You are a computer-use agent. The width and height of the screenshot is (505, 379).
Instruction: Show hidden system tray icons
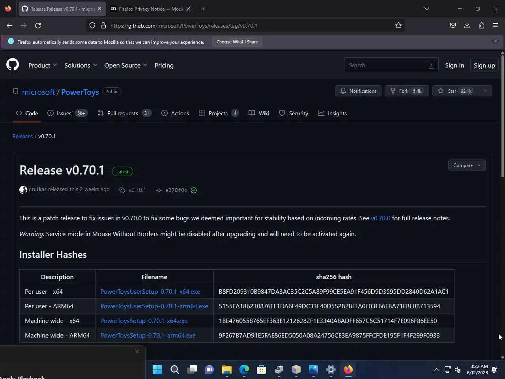[436, 370]
